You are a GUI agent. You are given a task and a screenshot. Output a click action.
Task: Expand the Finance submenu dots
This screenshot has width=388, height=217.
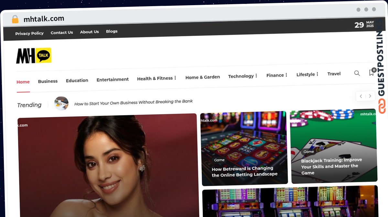(286, 75)
